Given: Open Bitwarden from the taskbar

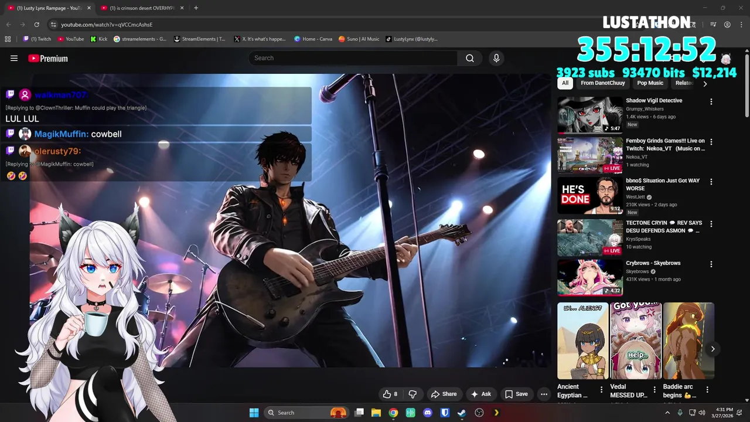Looking at the screenshot, I should pyautogui.click(x=445, y=413).
